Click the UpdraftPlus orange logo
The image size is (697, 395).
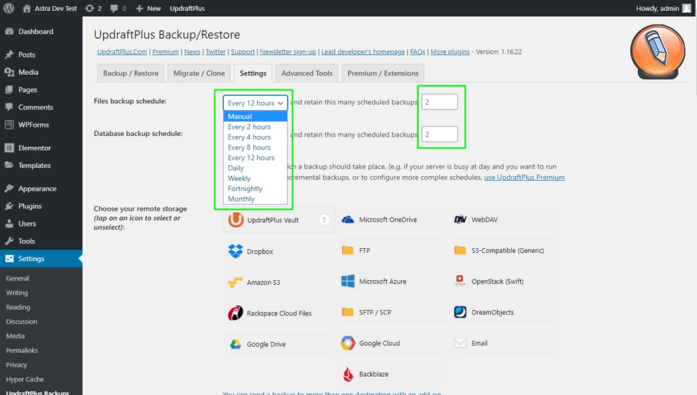658,52
